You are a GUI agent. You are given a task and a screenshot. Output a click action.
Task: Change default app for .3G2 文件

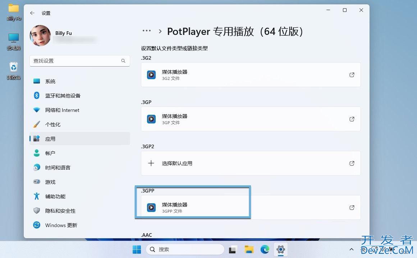point(251,75)
